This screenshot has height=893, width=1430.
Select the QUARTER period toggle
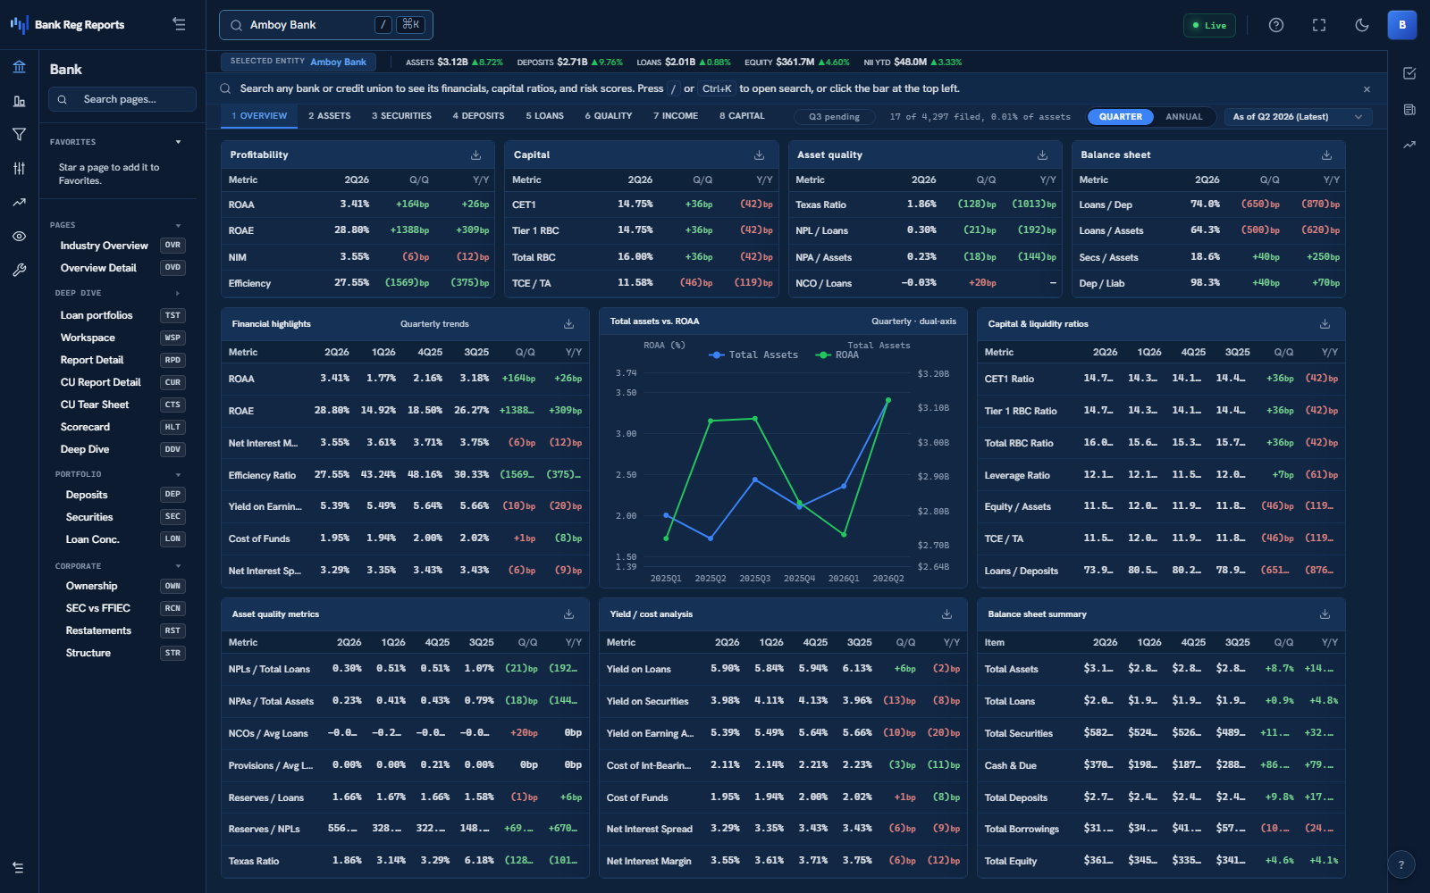click(x=1121, y=117)
